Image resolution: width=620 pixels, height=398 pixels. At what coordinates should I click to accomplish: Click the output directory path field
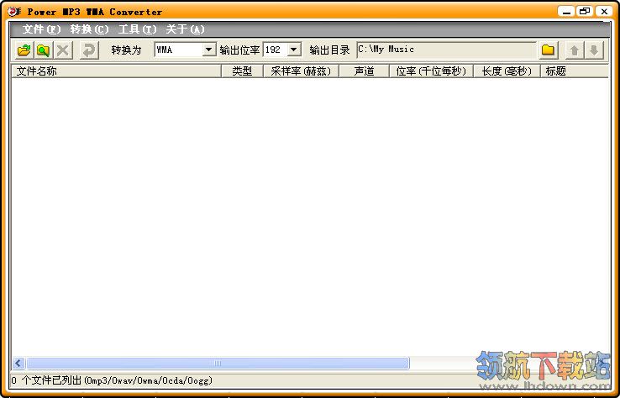coord(446,50)
